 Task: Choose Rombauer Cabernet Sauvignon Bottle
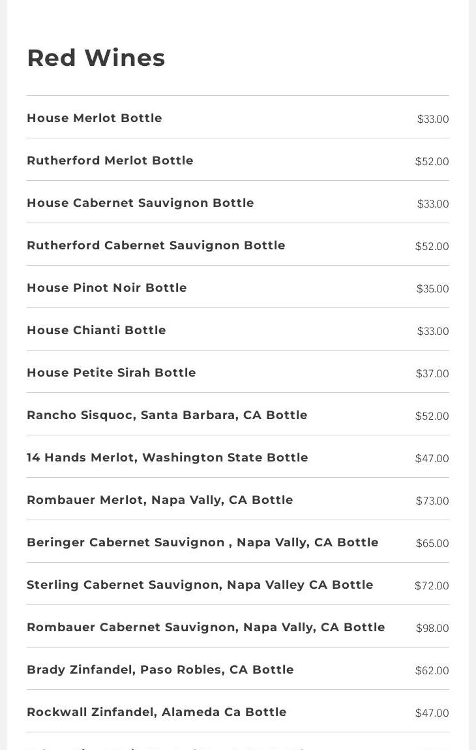click(206, 627)
